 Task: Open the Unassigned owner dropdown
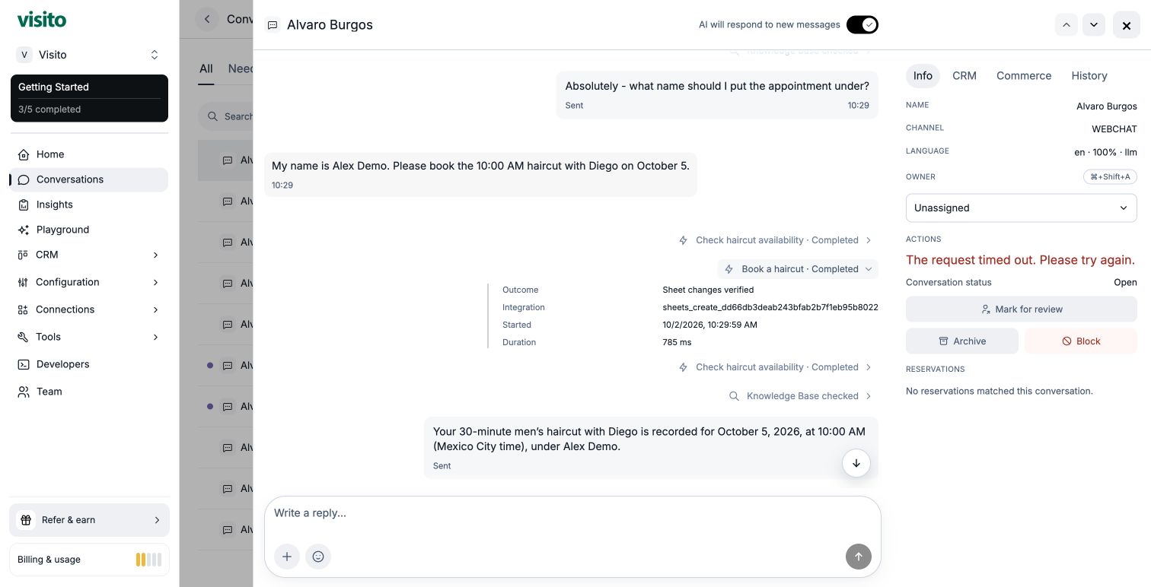pos(1021,208)
